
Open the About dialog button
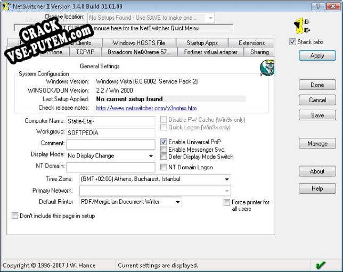(317, 171)
